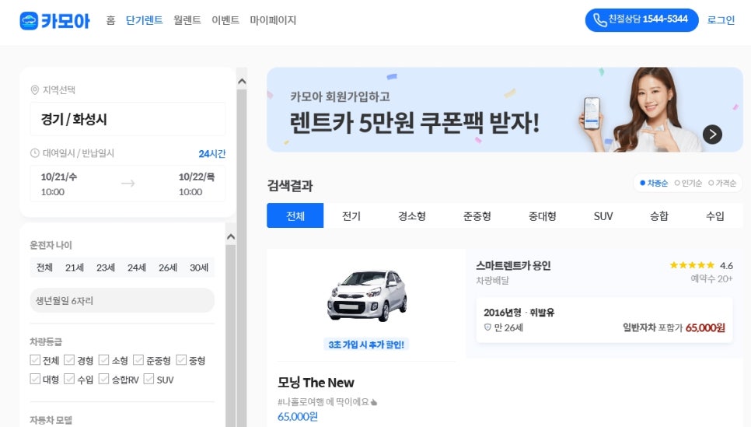751x427 pixels.
Task: Click the 렌트카 5만원 쿠폰팩 banner
Action: tap(505, 110)
